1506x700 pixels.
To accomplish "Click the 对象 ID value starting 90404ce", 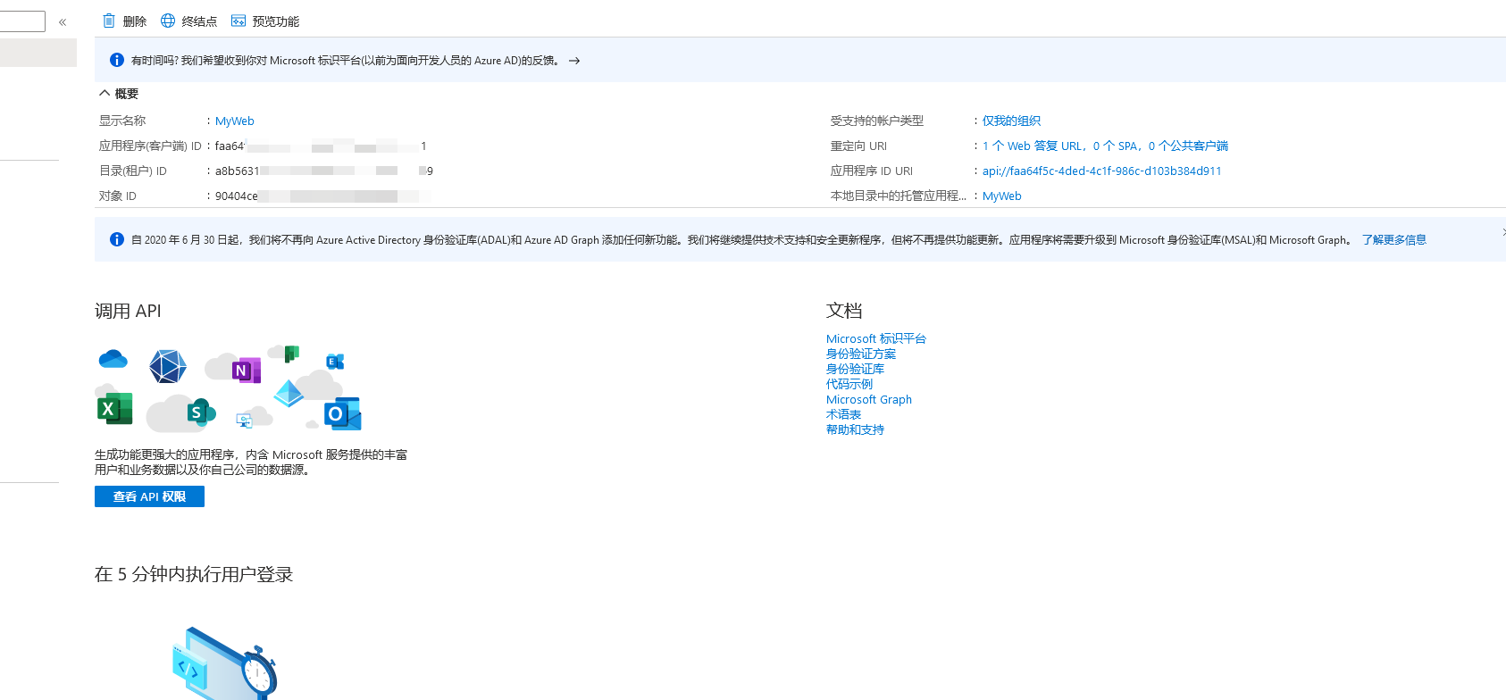I will [x=322, y=196].
